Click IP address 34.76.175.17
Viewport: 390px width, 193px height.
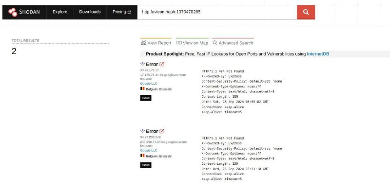(150, 70)
